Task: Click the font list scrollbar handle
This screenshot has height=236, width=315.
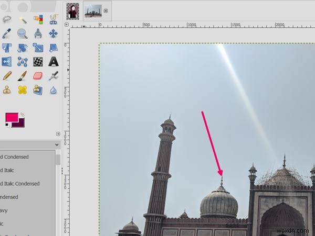Action: [x=58, y=160]
